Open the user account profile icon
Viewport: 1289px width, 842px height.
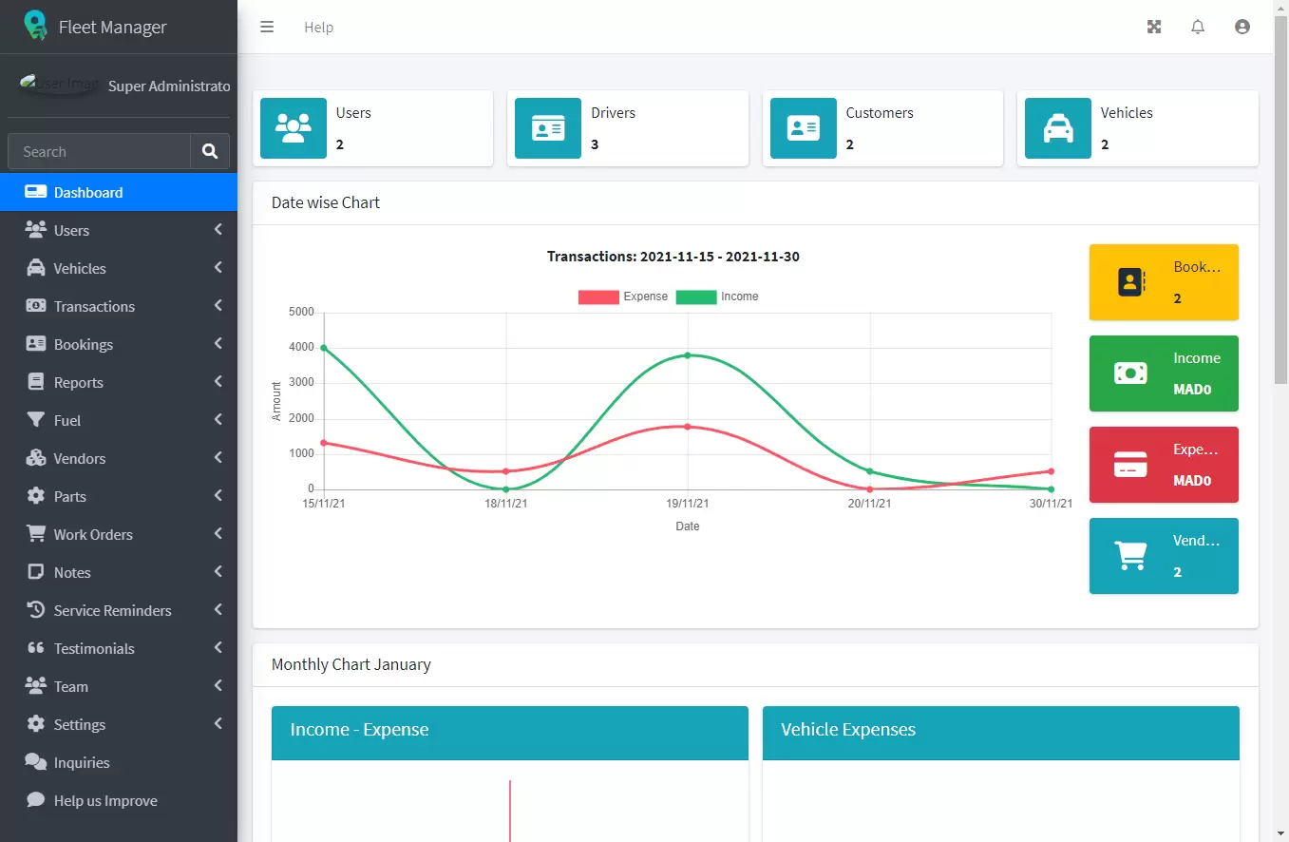1242,27
